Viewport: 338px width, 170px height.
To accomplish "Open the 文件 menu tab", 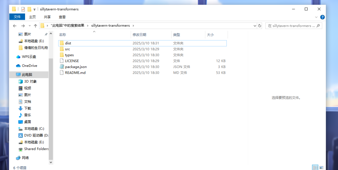I will pyautogui.click(x=17, y=17).
